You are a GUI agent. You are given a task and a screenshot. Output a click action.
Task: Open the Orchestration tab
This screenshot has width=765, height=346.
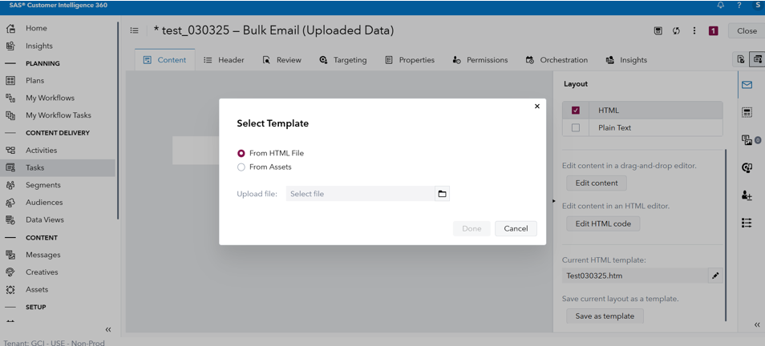[557, 60]
